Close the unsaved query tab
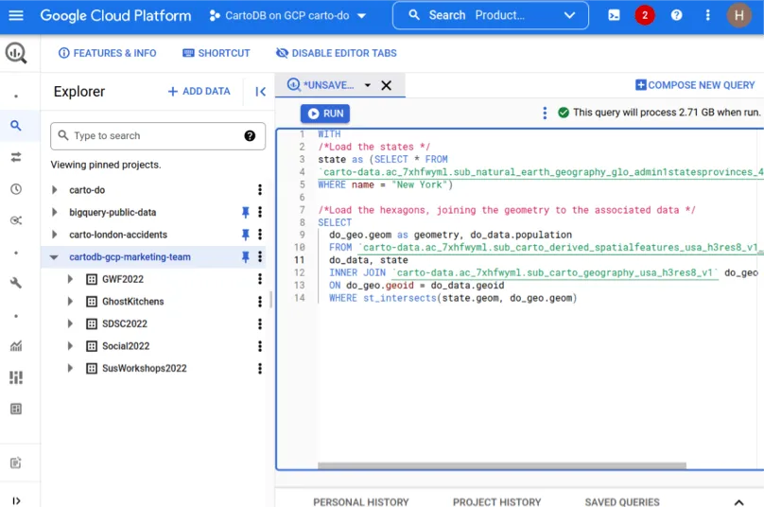The image size is (764, 507). 387,85
